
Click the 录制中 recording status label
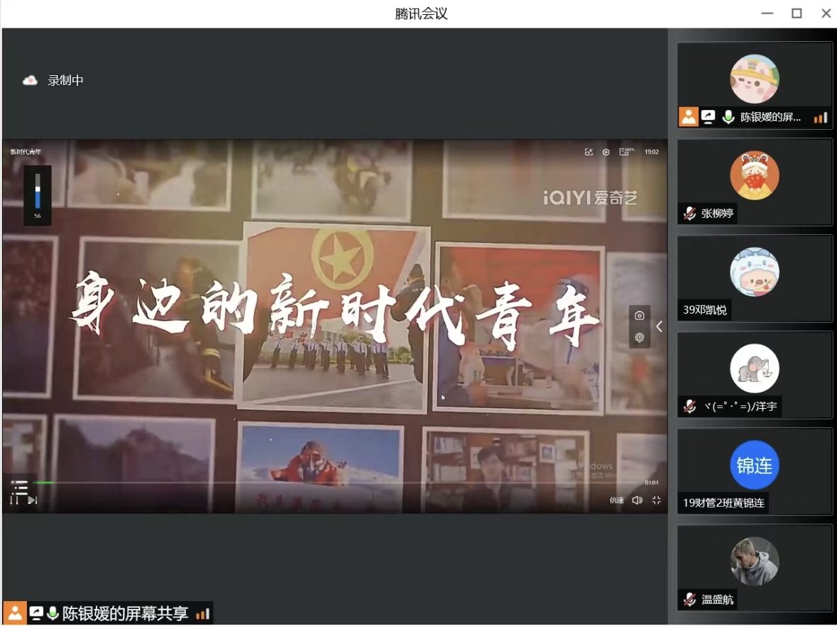pyautogui.click(x=65, y=81)
